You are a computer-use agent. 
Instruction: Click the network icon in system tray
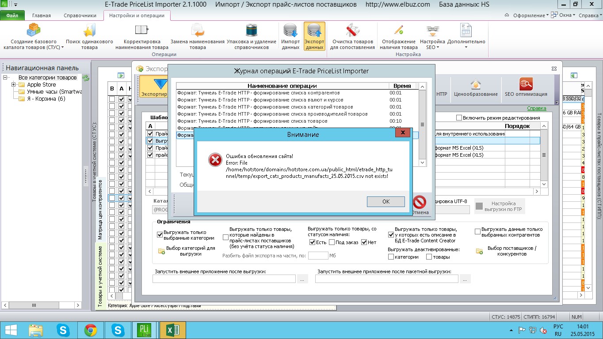532,330
